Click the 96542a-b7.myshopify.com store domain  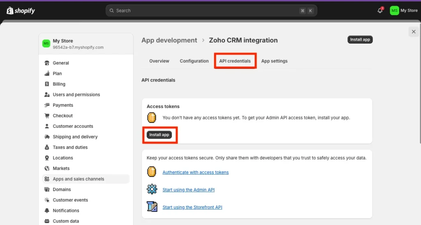pyautogui.click(x=78, y=48)
